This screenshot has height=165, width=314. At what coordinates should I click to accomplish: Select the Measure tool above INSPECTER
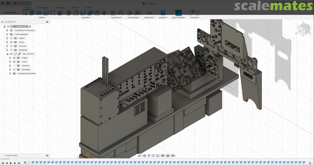(x=149, y=13)
